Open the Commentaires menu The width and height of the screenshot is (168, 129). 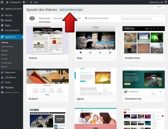(12, 30)
